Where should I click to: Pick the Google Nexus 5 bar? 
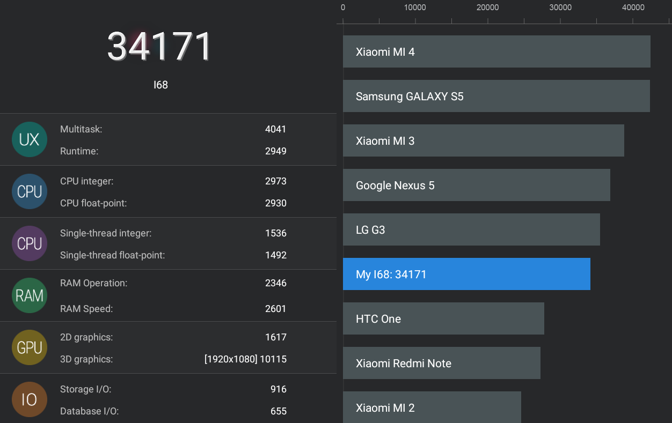point(477,185)
